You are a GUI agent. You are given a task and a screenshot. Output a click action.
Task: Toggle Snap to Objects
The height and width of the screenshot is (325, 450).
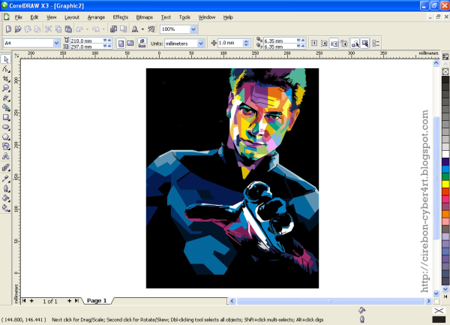pyautogui.click(x=334, y=44)
